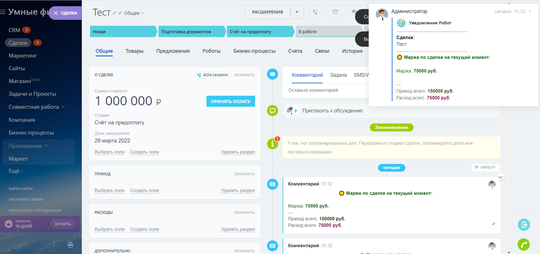Viewport: 540px width, 254px height.
Task: Click Пригласить к обсуждению
Action: (x=332, y=111)
